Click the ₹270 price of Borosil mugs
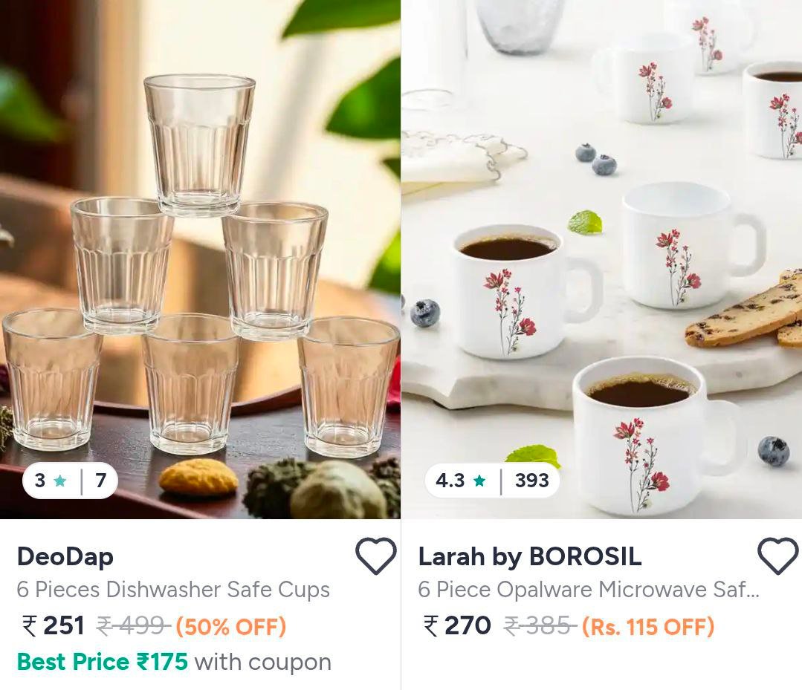Viewport: 802px width, 690px height. pyautogui.click(x=457, y=625)
